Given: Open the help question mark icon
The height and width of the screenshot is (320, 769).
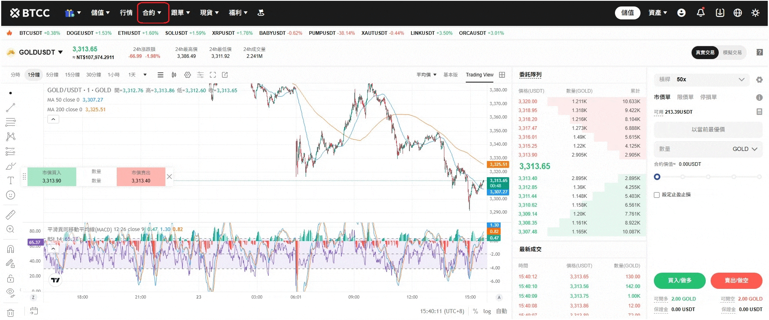Looking at the screenshot, I should [x=760, y=52].
